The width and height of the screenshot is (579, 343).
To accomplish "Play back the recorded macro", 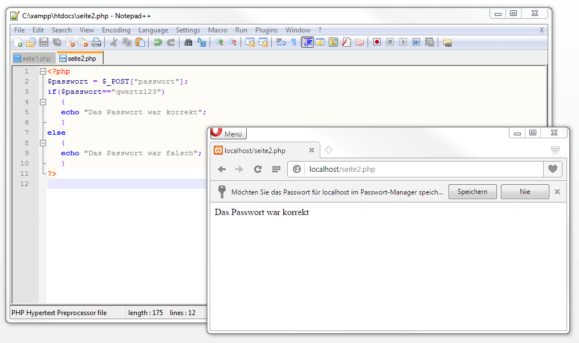I will pyautogui.click(x=403, y=42).
